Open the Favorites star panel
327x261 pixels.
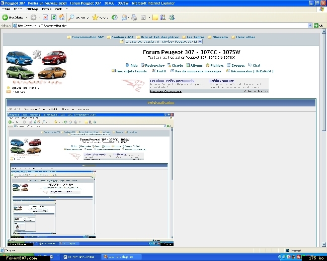[x=95, y=18]
